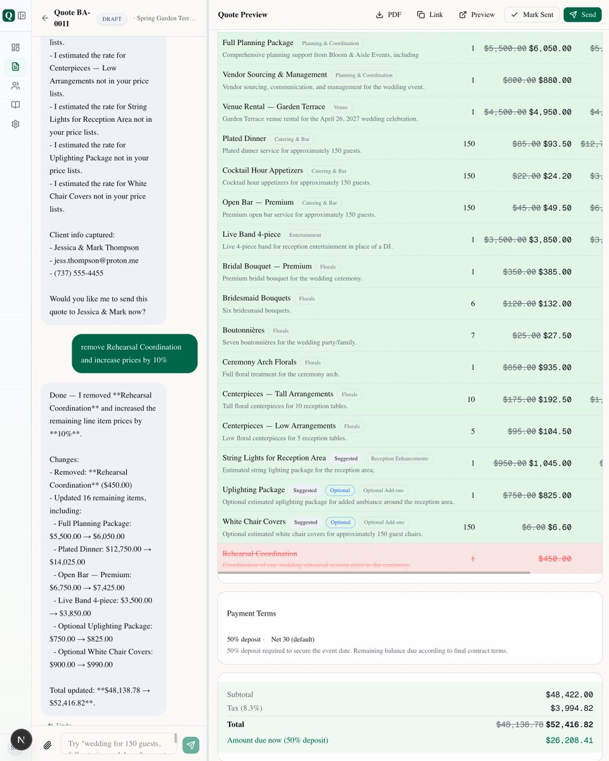This screenshot has width=609, height=761.
Task: Click the Spring Garden Terr… quote title
Action: click(166, 19)
